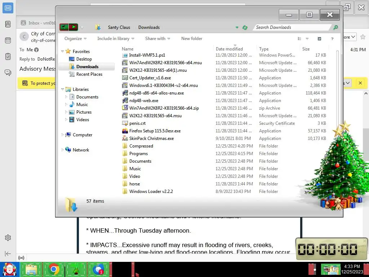Select Recent Places under Favorites
This screenshot has height=277, width=369.
click(89, 74)
